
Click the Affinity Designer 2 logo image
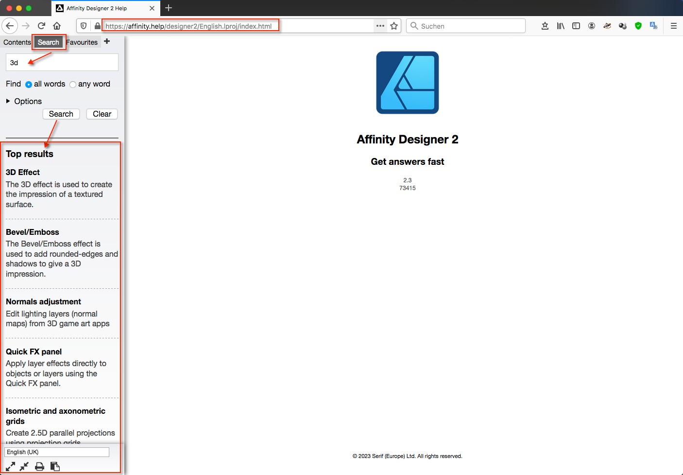coord(408,83)
